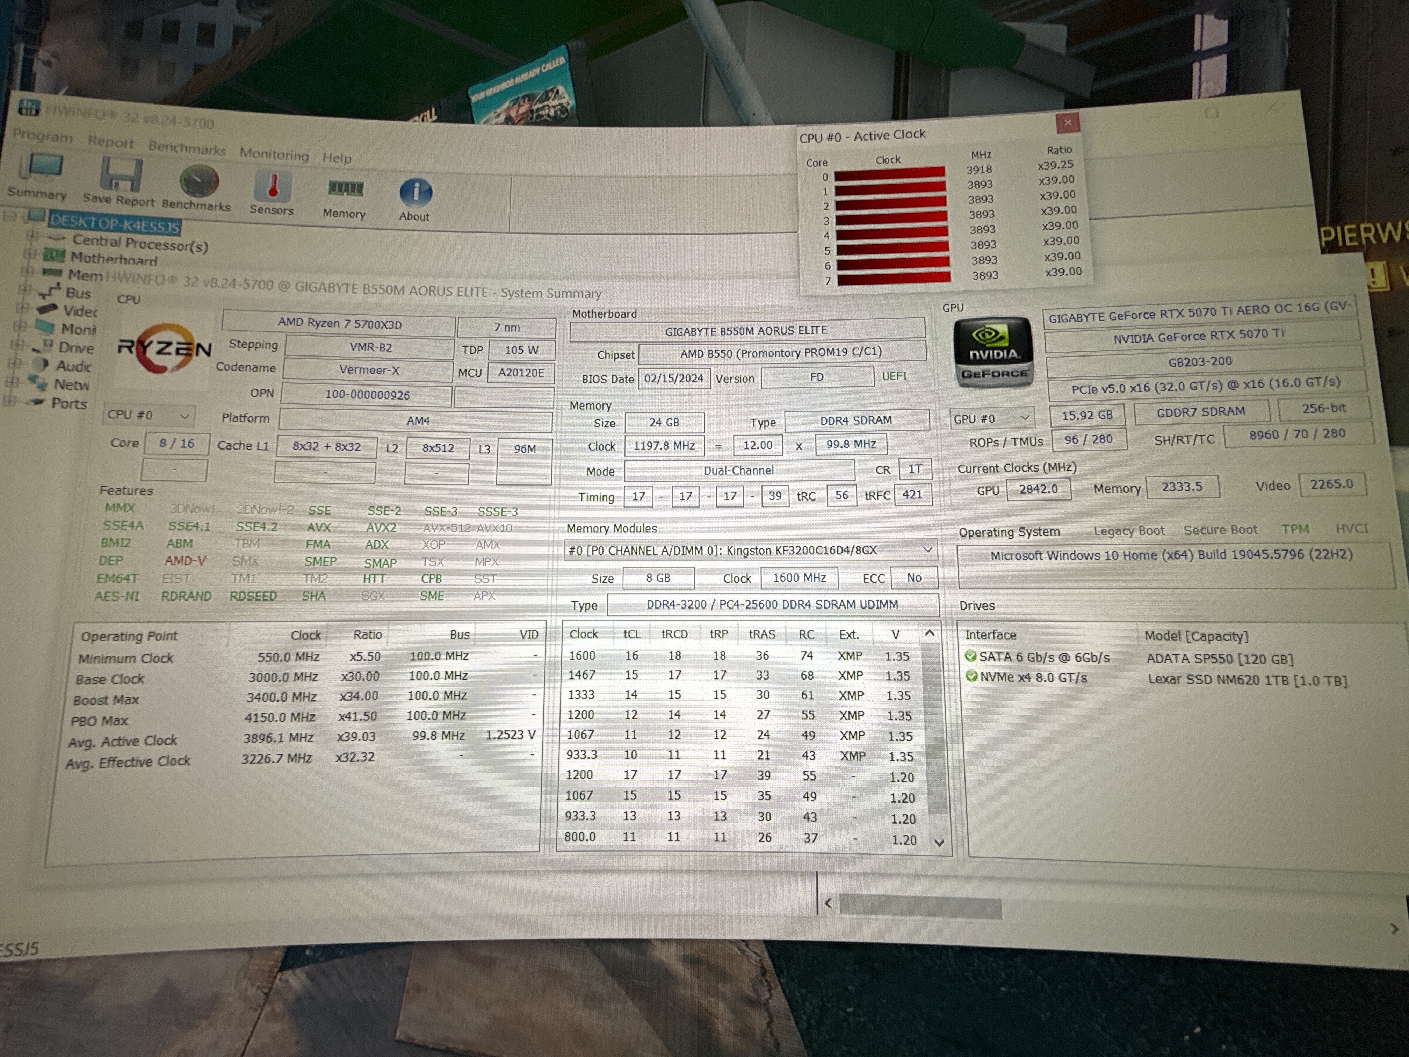This screenshot has width=1409, height=1057.
Task: Click the Ryzen CPU logo
Action: click(164, 349)
